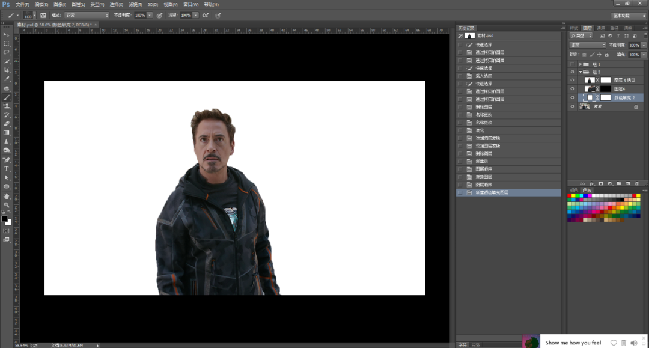This screenshot has width=649, height=348.
Task: Select the 新建组 history state
Action: [x=508, y=162]
